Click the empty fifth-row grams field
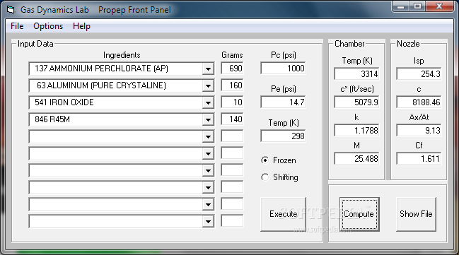 coord(232,136)
